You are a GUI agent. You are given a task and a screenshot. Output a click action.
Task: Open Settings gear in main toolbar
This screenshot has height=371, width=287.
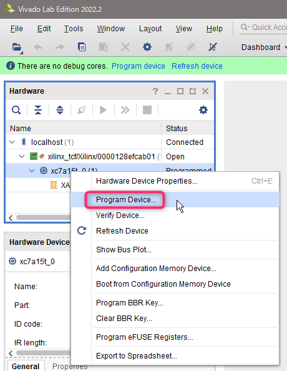tap(147, 47)
